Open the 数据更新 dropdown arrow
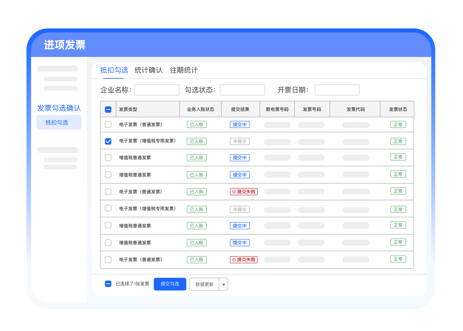Image resolution: width=463 pixels, height=331 pixels. point(224,284)
